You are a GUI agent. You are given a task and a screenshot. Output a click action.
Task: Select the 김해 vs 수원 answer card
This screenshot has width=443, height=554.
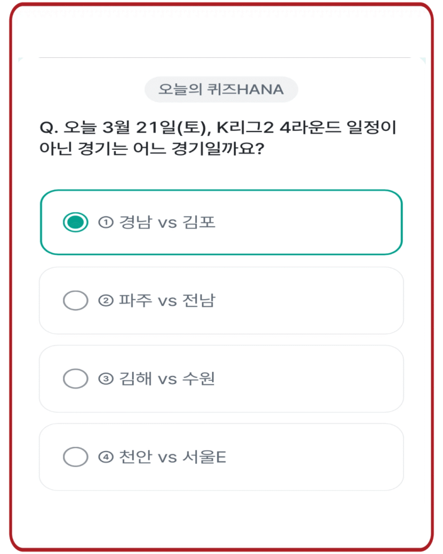tap(221, 378)
